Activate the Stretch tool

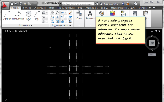tap(52, 21)
